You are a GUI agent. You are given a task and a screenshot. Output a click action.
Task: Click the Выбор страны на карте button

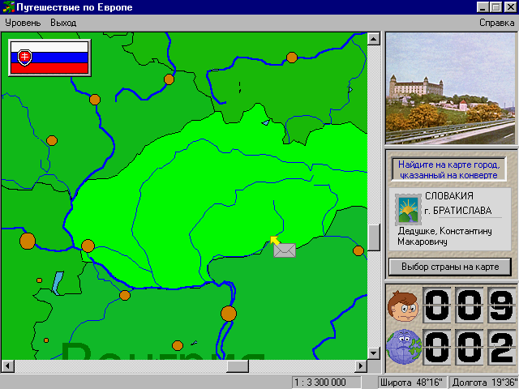coord(450,267)
